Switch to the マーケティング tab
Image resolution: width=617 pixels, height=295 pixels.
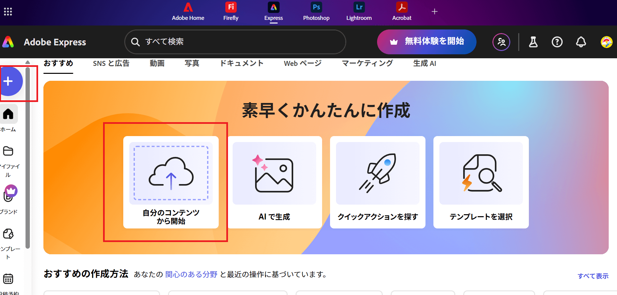pos(367,63)
